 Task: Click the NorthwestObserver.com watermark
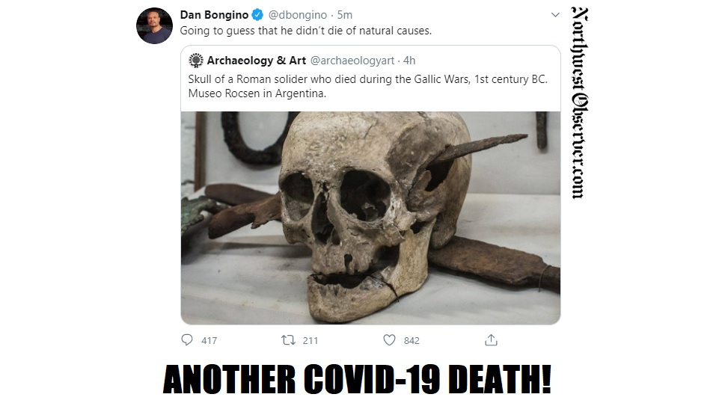click(580, 103)
